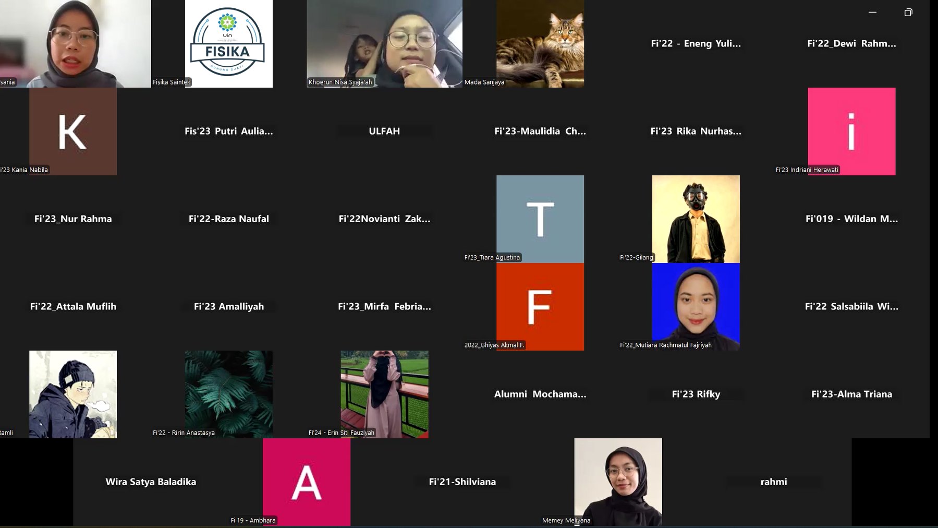
Task: Click the brown K avatar of Kania Nabila
Action: point(73,131)
